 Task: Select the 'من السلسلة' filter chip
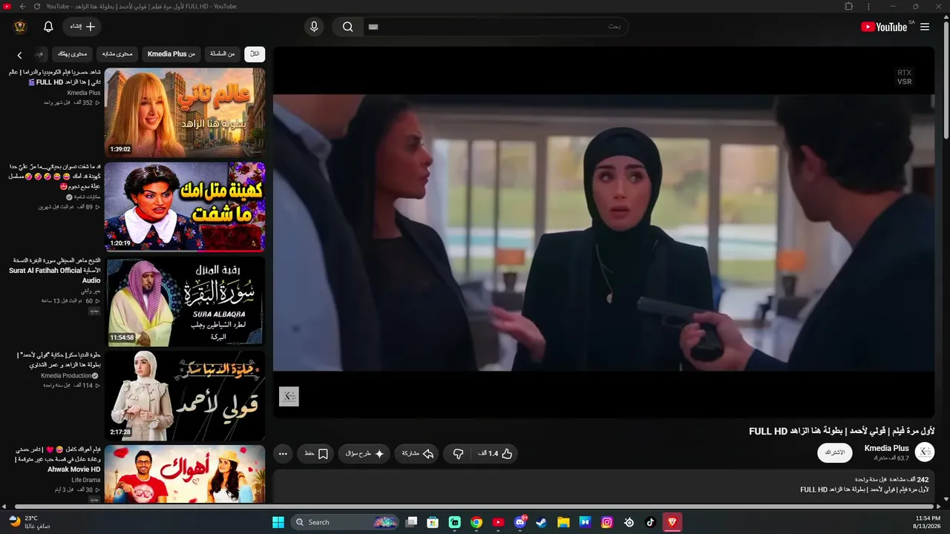(x=223, y=53)
